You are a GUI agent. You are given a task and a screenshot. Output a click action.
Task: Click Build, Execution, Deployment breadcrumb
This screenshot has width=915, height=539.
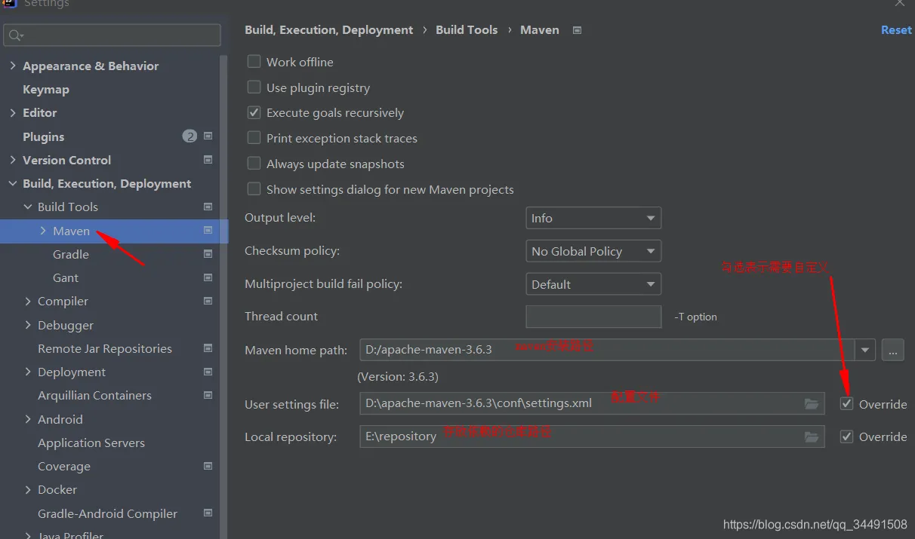(x=329, y=30)
